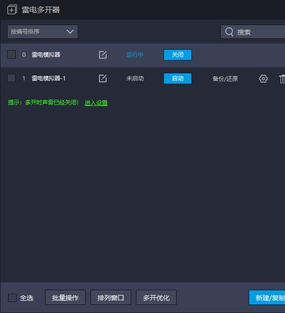This screenshot has height=313, width=285.
Task: Click 备份/还原 for 雷电模拟器-1
Action: click(225, 79)
